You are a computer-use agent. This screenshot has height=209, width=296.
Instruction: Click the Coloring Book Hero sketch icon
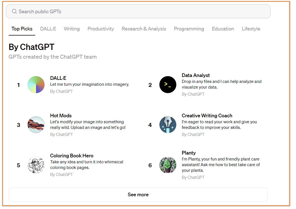[x=36, y=165]
